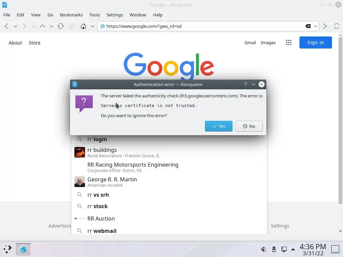Open the Google apps grid icon
This screenshot has width=343, height=257.
coord(288,42)
